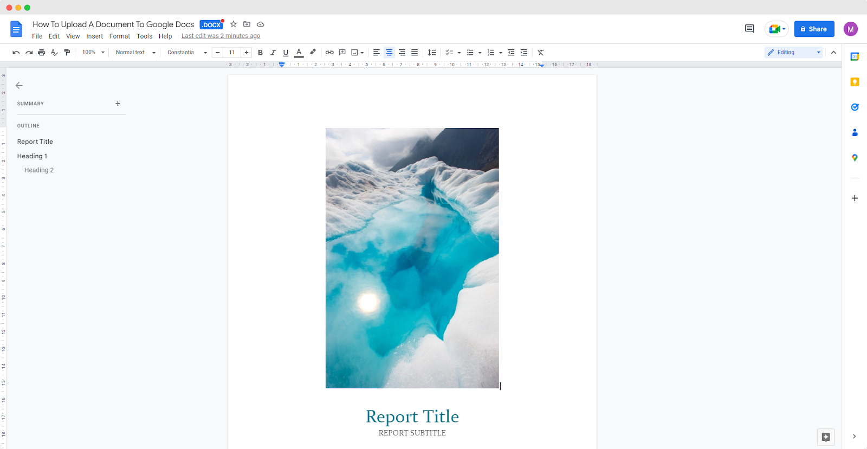The width and height of the screenshot is (867, 449).
Task: Align text left
Action: [377, 53]
